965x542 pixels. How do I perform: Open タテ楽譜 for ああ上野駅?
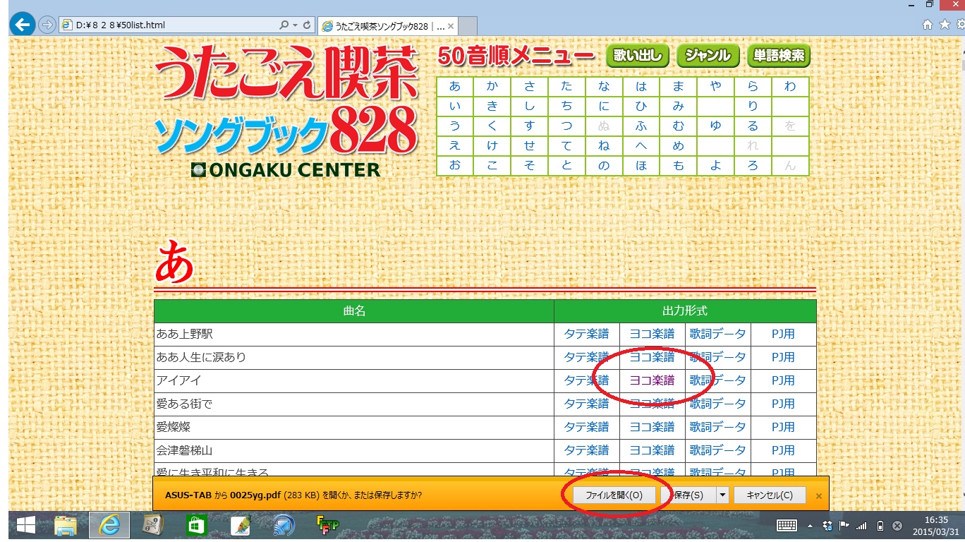point(586,334)
